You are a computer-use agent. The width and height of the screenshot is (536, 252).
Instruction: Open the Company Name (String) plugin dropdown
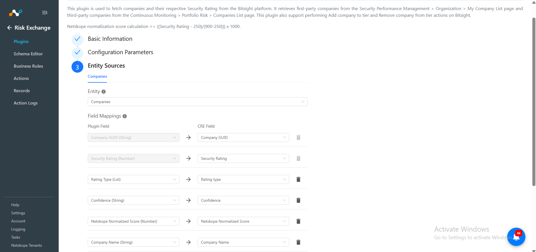tap(134, 242)
